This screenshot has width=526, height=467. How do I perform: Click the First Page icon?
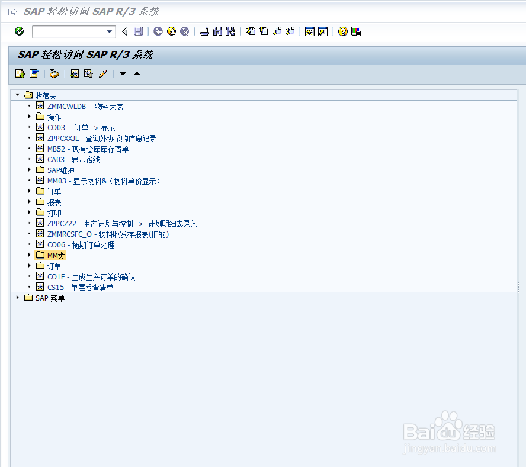click(x=251, y=31)
